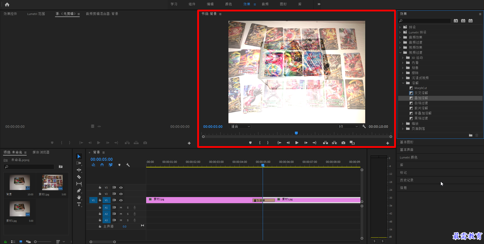Viewport: 484px width, 244px height.
Task: Click Lift button in program monitor
Action: [325, 143]
